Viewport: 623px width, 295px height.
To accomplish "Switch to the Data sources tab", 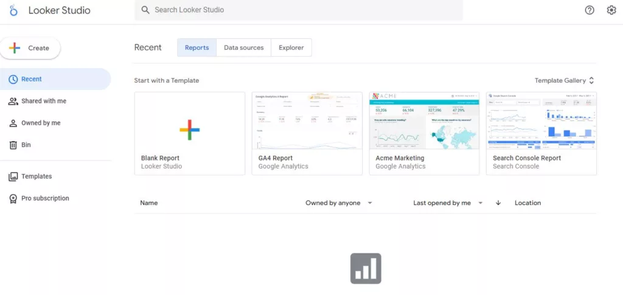I will (x=243, y=47).
